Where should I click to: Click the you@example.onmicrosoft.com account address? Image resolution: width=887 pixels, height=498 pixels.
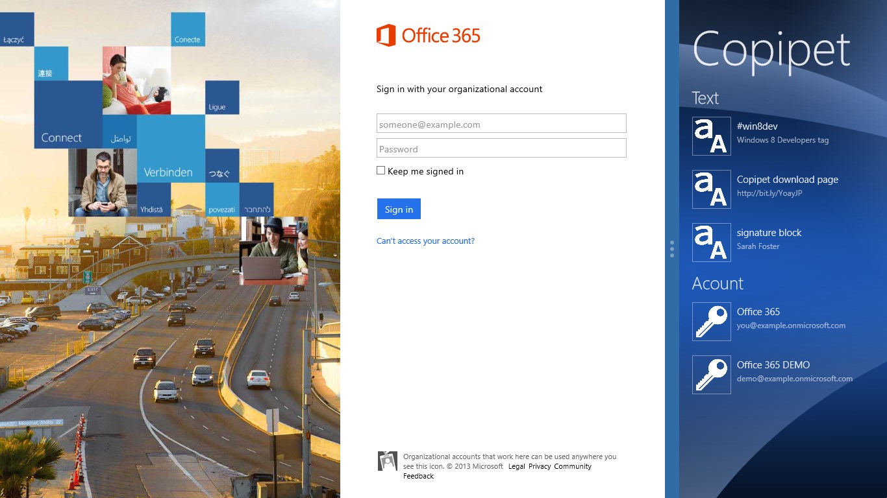[791, 326]
